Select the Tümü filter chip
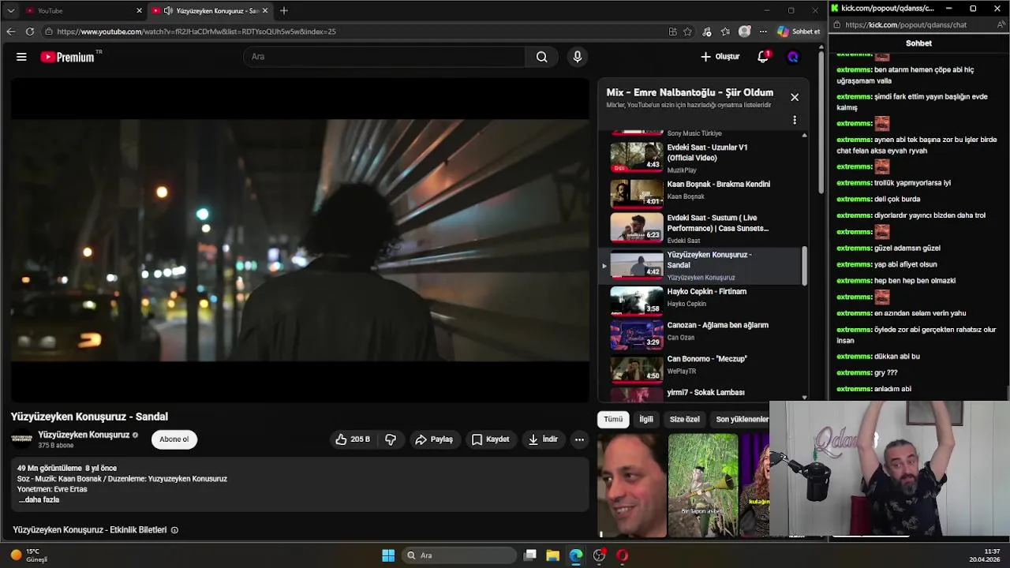The width and height of the screenshot is (1010, 568). pyautogui.click(x=613, y=419)
